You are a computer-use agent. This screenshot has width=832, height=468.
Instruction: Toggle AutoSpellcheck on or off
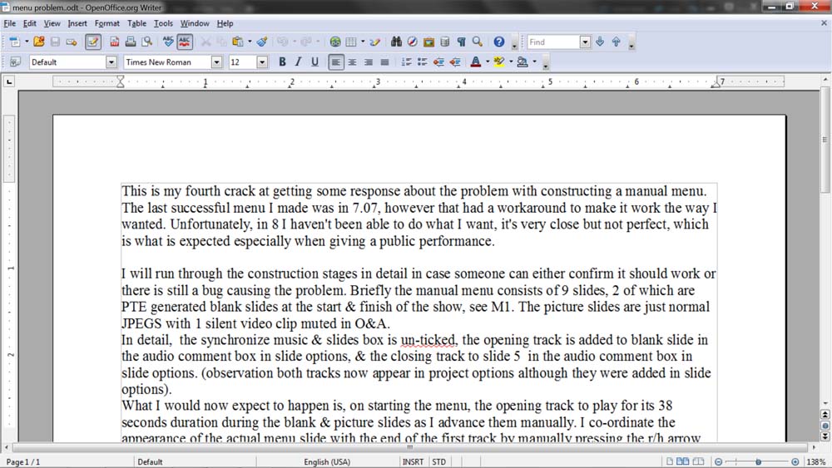(185, 42)
